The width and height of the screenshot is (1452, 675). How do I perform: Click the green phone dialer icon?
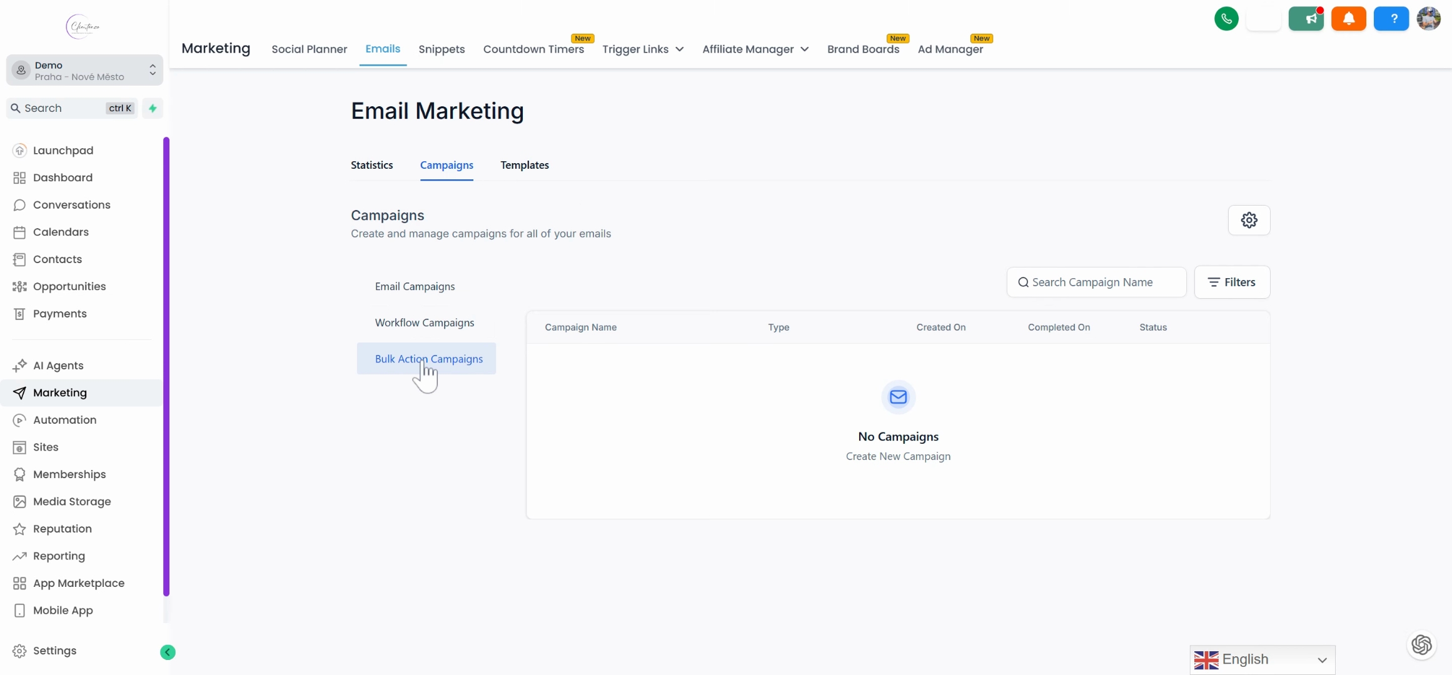1226,19
